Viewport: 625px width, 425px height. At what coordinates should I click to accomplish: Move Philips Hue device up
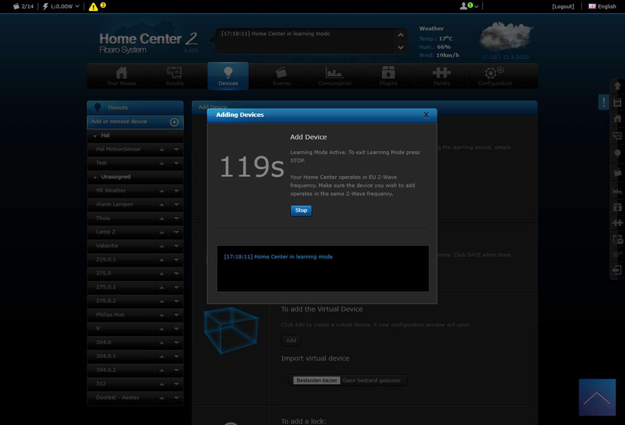point(162,315)
